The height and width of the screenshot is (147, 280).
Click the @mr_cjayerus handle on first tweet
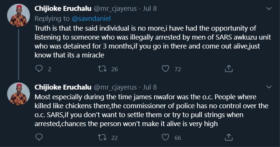[x=115, y=9]
